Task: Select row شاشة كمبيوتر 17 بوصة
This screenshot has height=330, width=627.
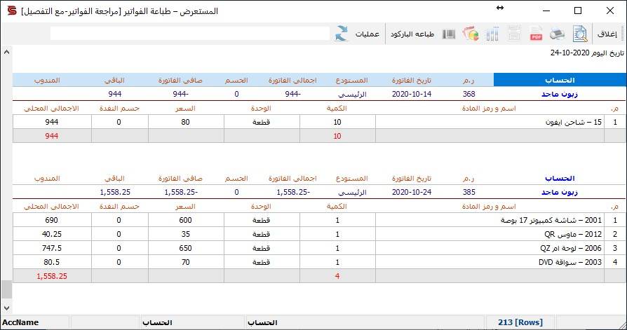Action: (319, 220)
